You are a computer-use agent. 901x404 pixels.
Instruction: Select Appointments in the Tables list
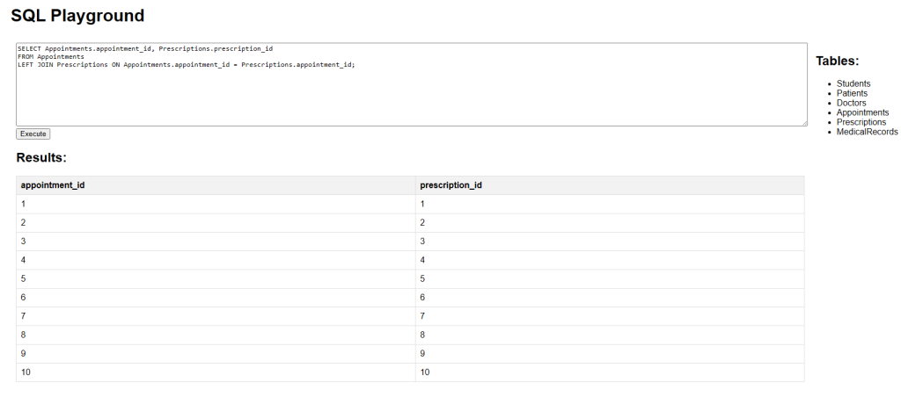862,112
